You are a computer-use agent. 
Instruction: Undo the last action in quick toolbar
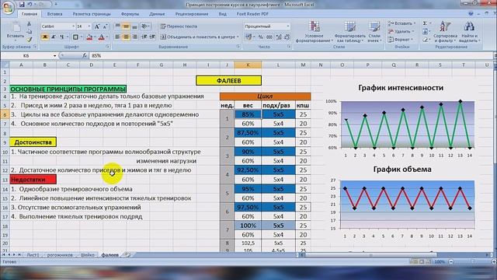30,5
